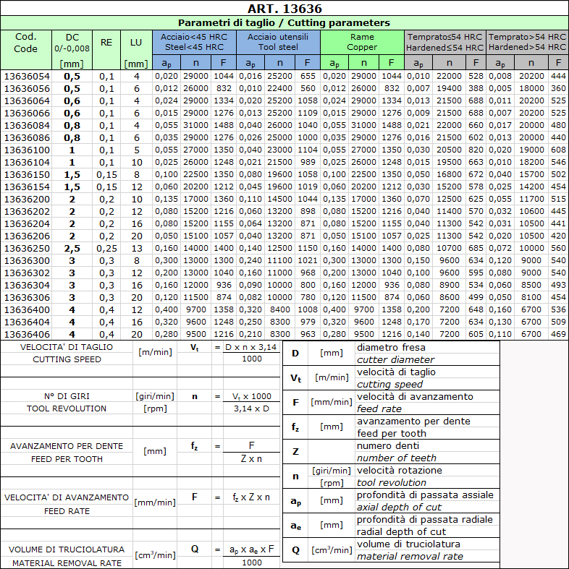This screenshot has width=569, height=569.
Task: Select the profondità di passata radiale legend entry
Action: (426, 526)
